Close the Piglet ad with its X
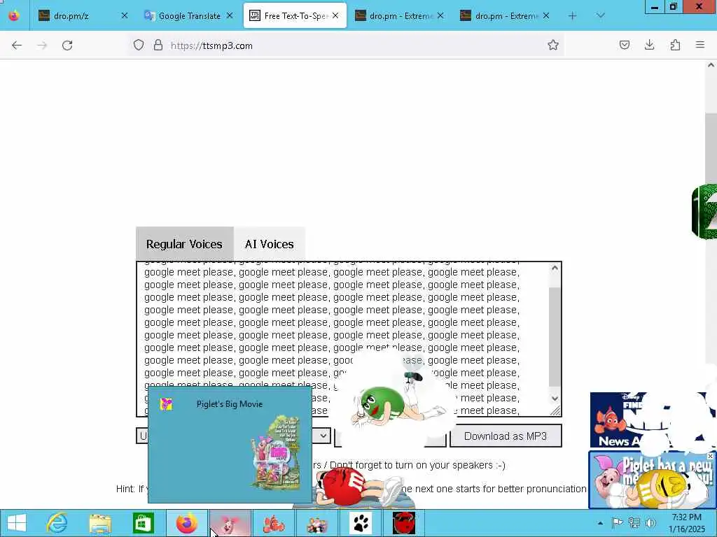Screen dimensions: 717x537 tap(710, 456)
